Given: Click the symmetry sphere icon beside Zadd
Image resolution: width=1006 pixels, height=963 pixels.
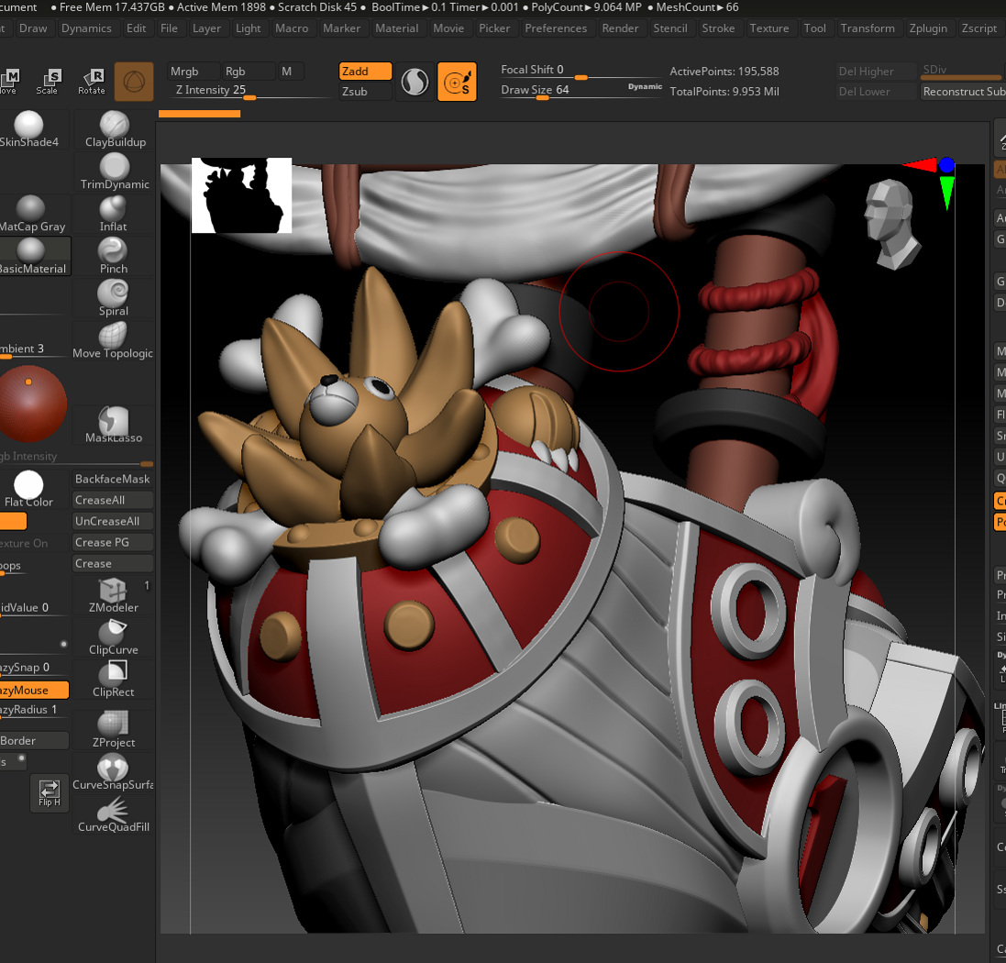Looking at the screenshot, I should 415,82.
